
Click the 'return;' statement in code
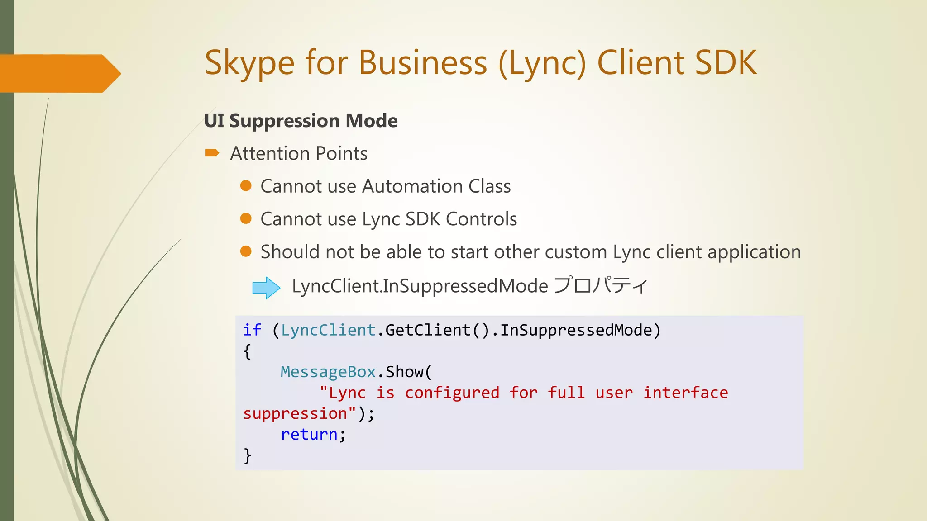click(x=313, y=434)
